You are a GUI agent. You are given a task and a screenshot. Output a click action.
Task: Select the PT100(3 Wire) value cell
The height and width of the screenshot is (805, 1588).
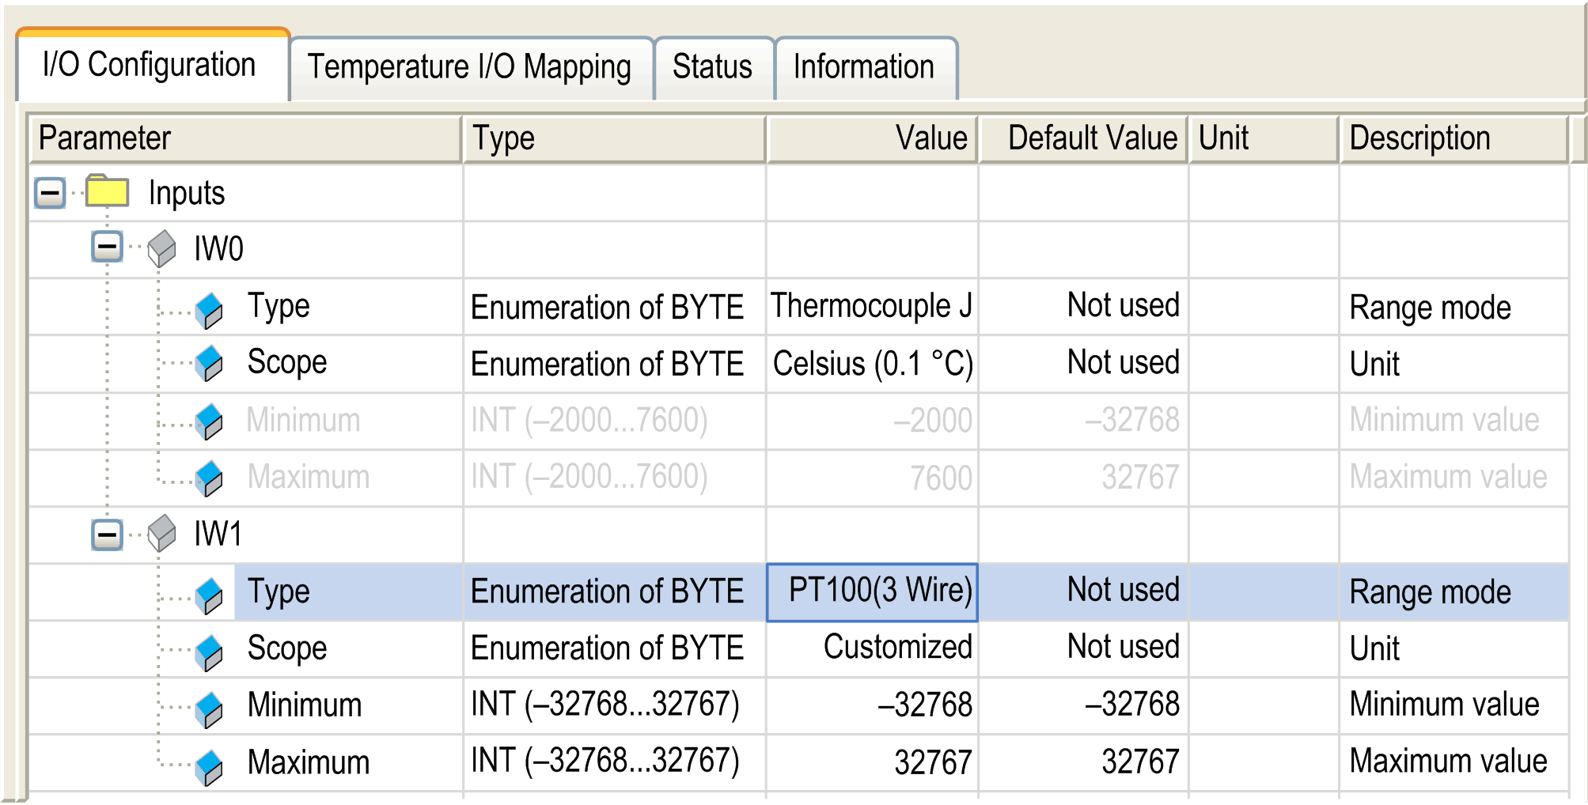[872, 591]
